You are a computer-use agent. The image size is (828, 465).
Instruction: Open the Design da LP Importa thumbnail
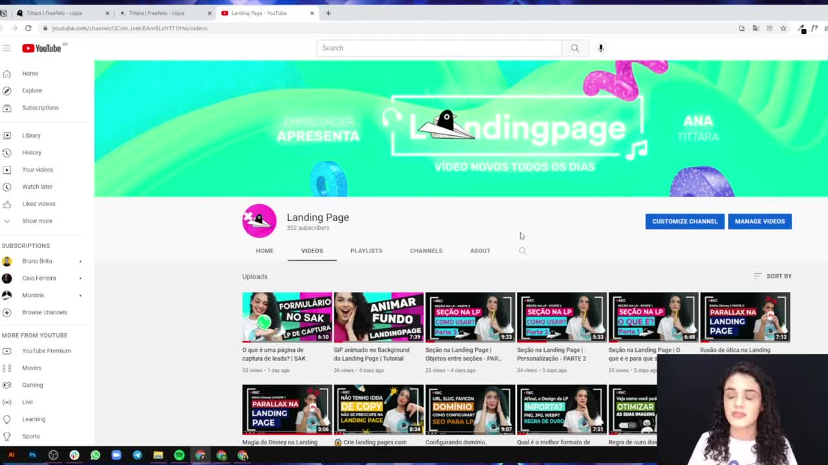(561, 409)
